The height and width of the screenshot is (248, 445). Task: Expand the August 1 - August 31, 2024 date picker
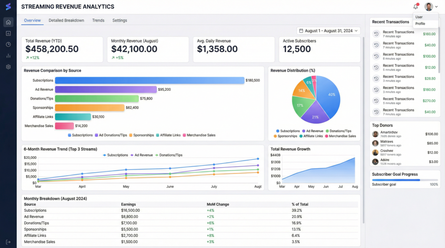click(329, 31)
